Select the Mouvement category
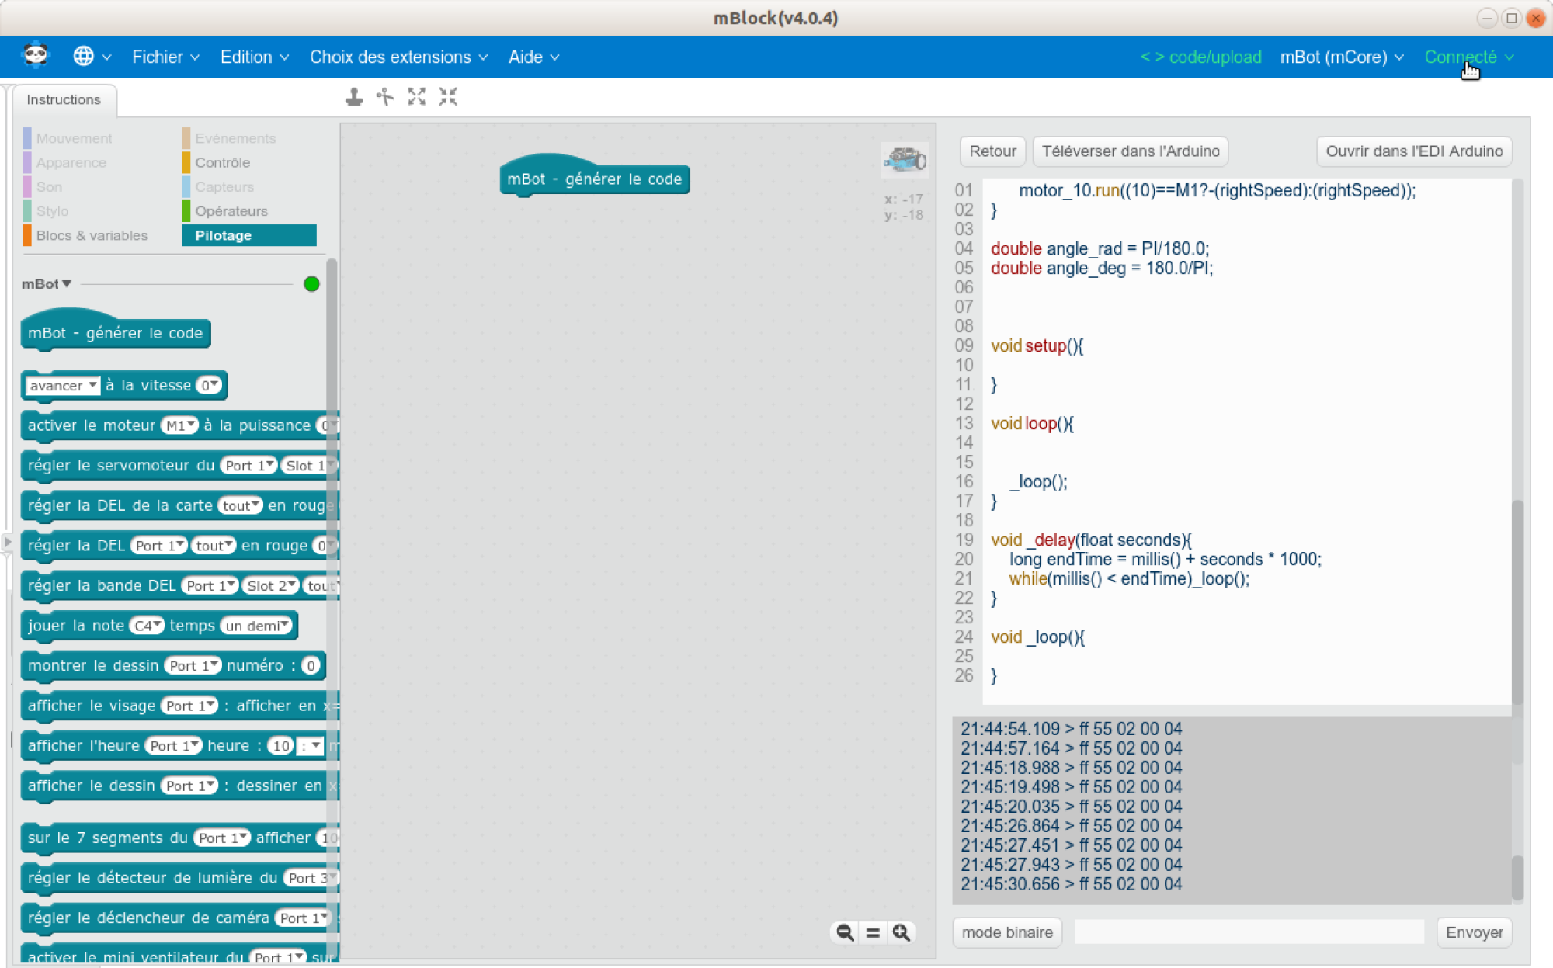The image size is (1553, 968). (x=74, y=138)
